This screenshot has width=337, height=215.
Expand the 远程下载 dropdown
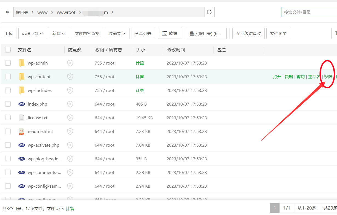[x=33, y=33]
